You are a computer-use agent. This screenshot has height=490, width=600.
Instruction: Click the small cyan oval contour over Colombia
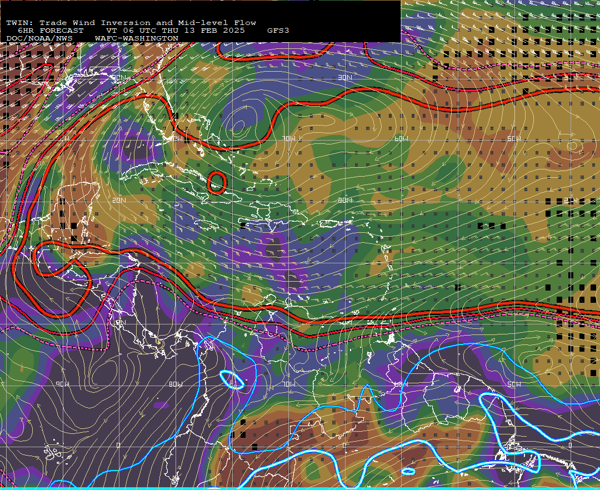pyautogui.click(x=232, y=380)
